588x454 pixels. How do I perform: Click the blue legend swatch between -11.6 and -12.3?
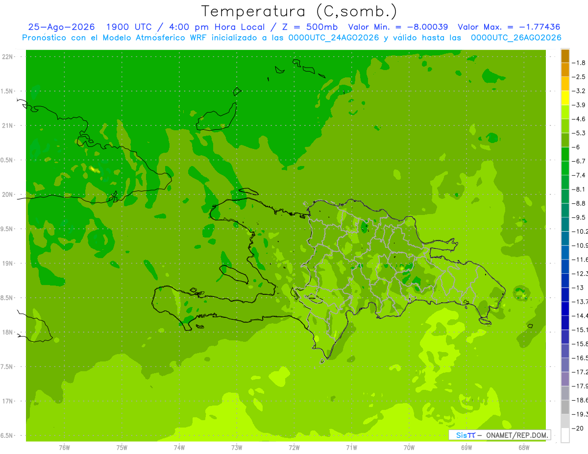tap(565, 266)
